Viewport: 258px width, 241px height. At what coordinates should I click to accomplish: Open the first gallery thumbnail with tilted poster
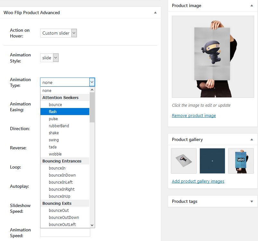coord(184,161)
